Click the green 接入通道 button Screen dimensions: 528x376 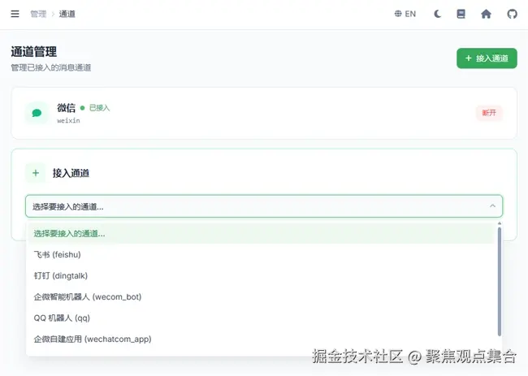pyautogui.click(x=487, y=58)
